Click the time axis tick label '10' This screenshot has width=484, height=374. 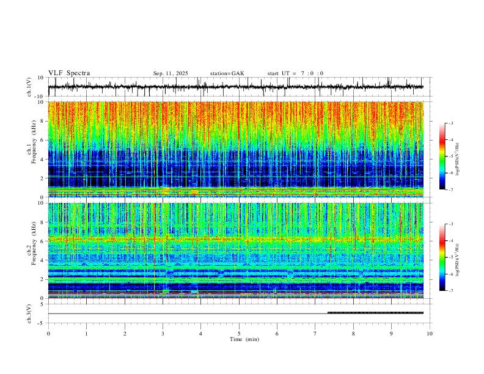tap(430, 334)
